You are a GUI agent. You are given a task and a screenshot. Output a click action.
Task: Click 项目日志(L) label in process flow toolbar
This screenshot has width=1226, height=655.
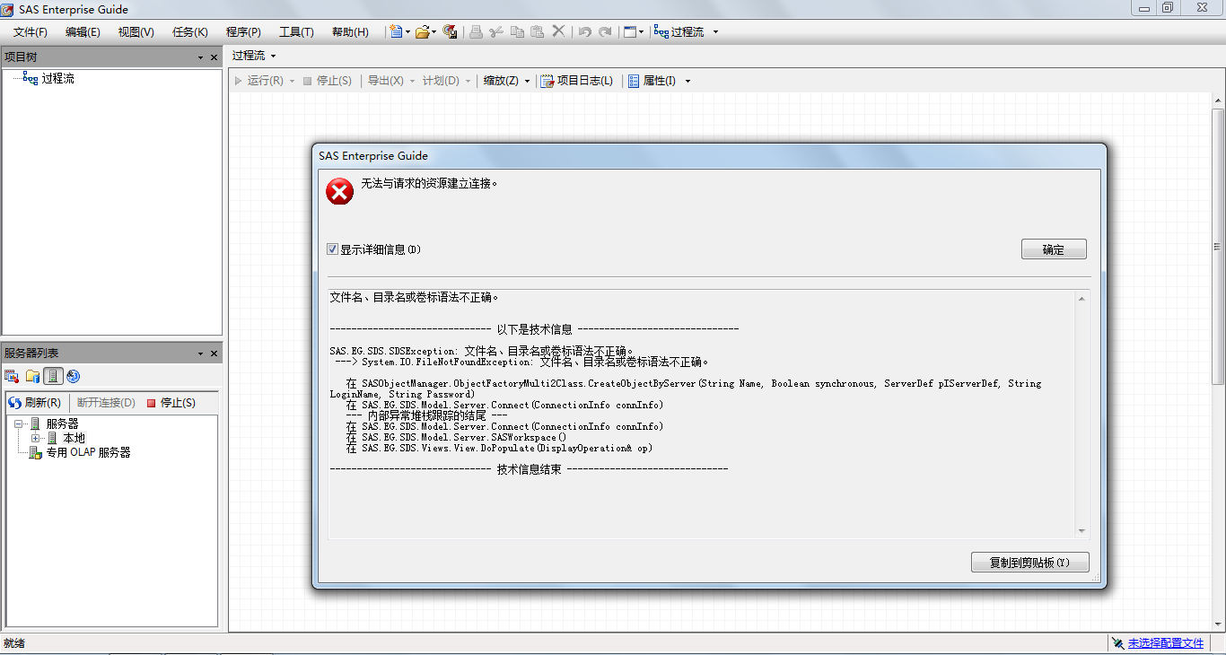[x=585, y=81]
